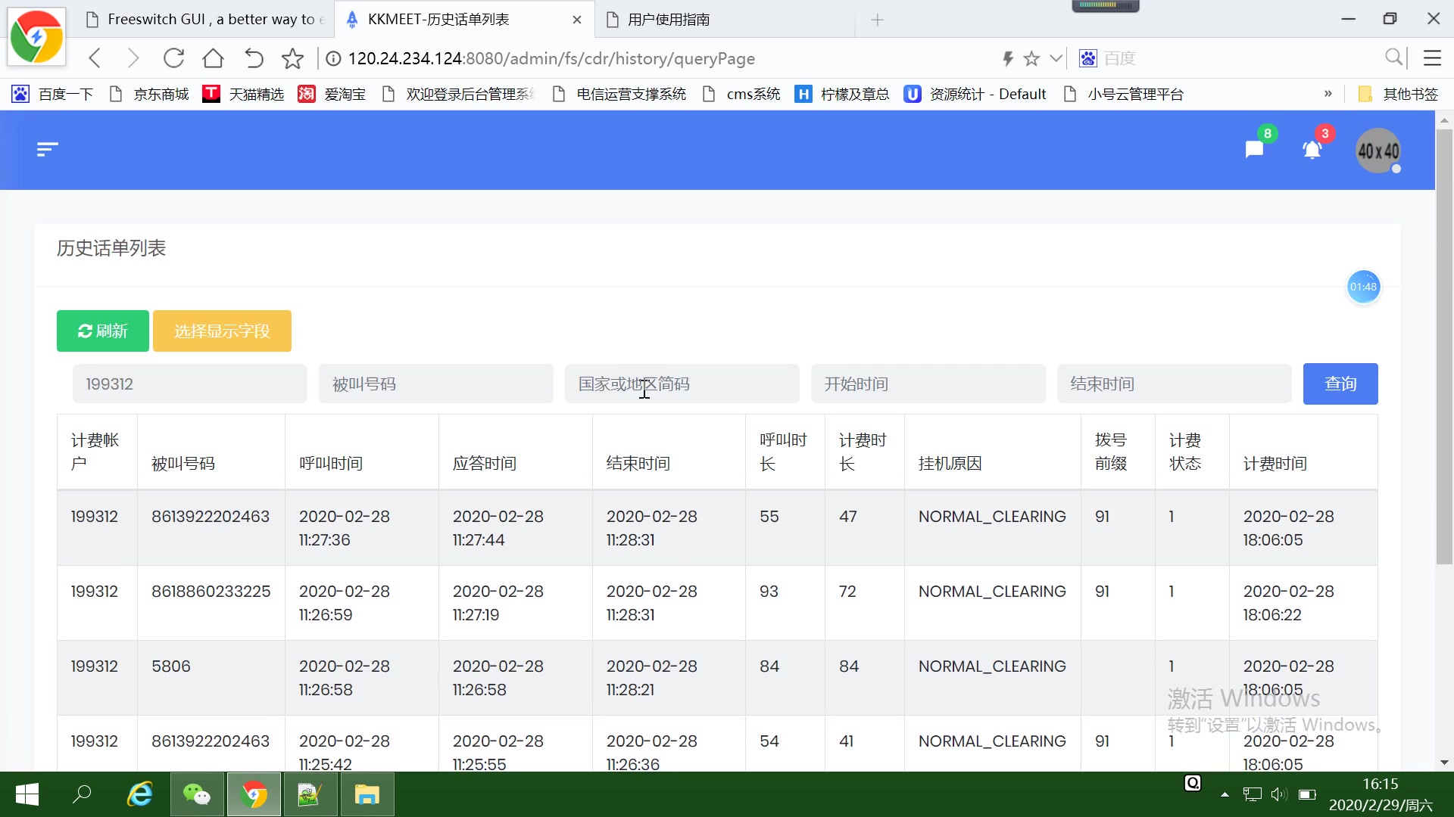The height and width of the screenshot is (817, 1454).
Task: Click the vertical page scrollbar thumb
Action: point(1444,346)
